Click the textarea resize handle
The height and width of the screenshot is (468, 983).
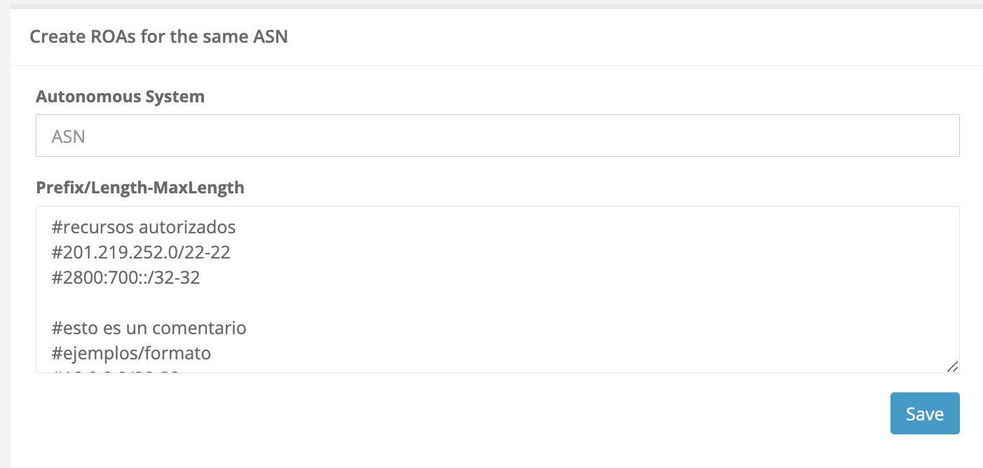(x=952, y=366)
